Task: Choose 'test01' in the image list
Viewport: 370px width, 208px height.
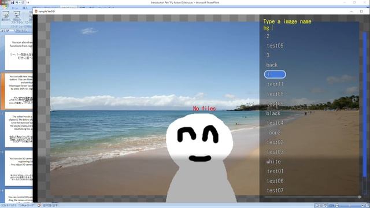Action: (275, 171)
